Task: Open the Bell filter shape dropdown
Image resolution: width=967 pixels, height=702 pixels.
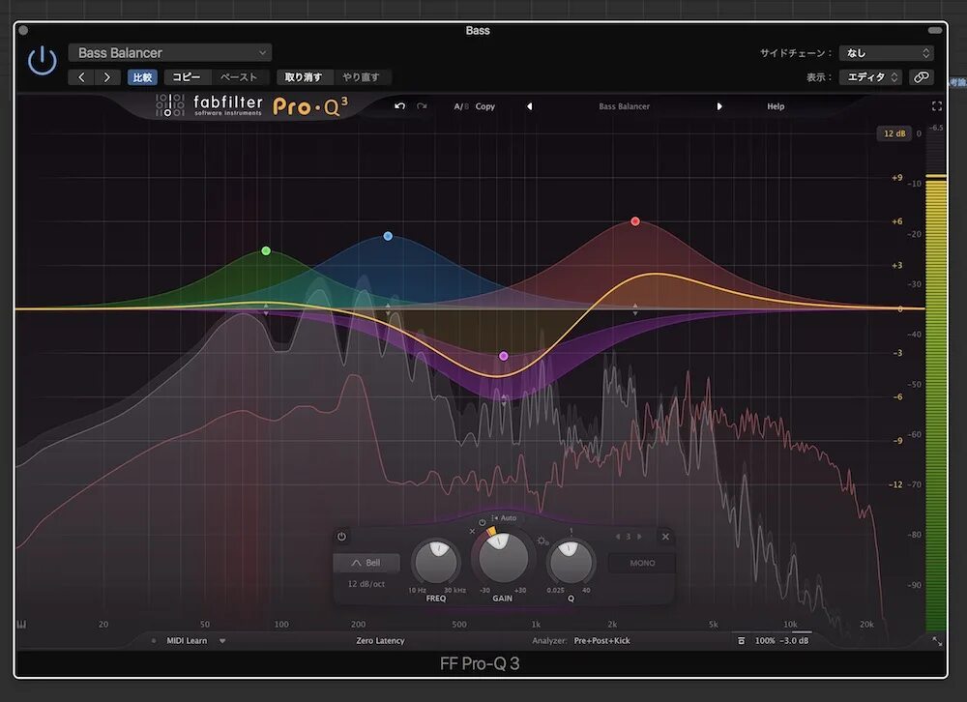Action: pyautogui.click(x=366, y=563)
